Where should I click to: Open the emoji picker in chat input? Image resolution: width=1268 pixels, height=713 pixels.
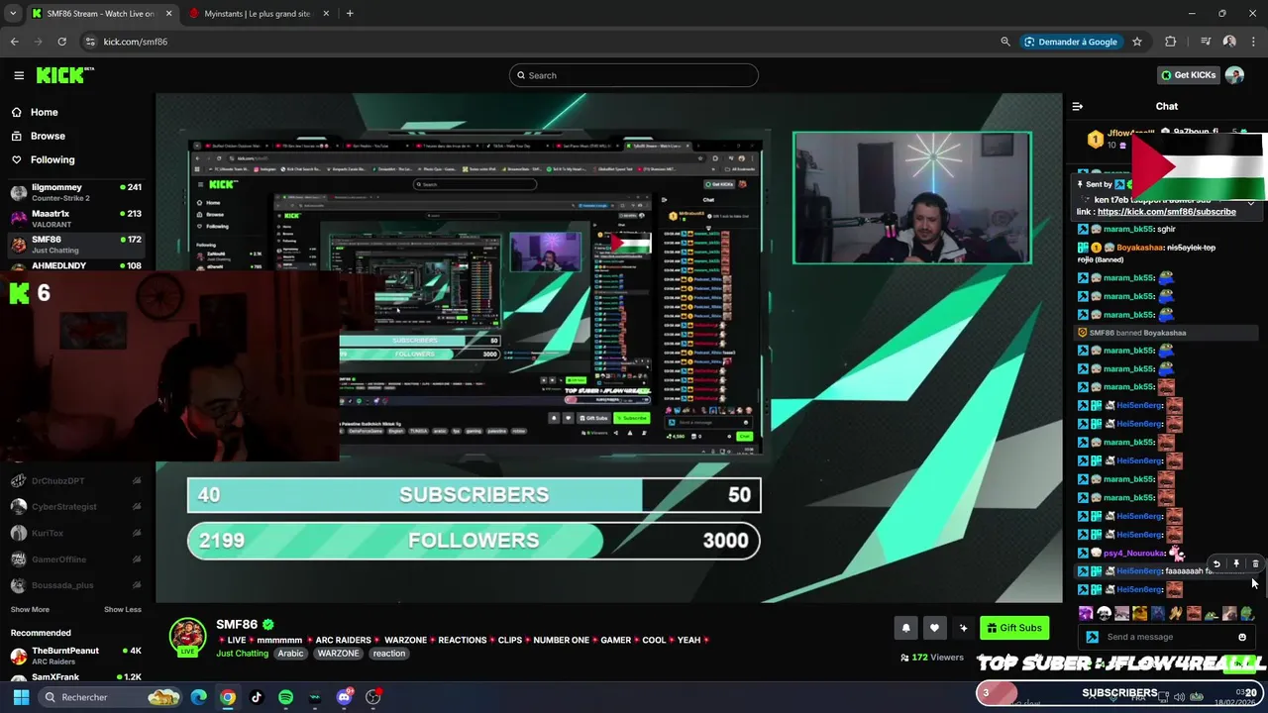coord(1242,637)
